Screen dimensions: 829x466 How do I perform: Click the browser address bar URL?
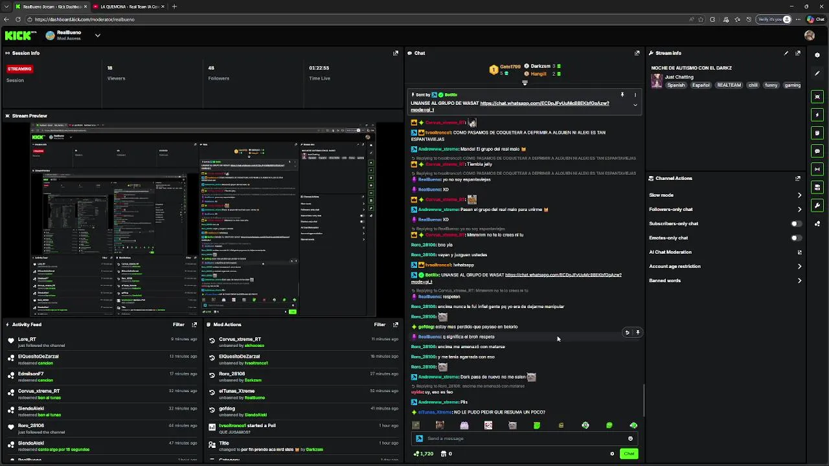pos(85,19)
